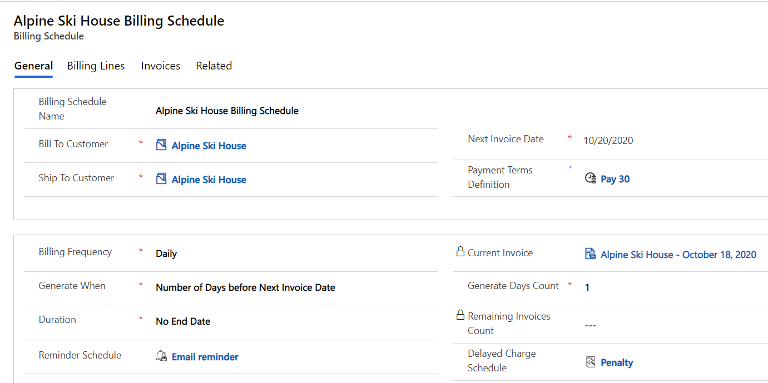Click the Next Invoice Date field 10/20/2020

(608, 141)
